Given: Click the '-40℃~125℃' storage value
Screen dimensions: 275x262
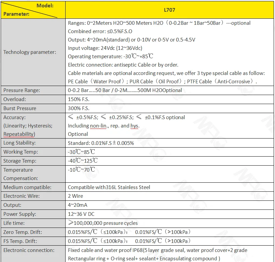Looking at the screenshot, I should point(83,161).
